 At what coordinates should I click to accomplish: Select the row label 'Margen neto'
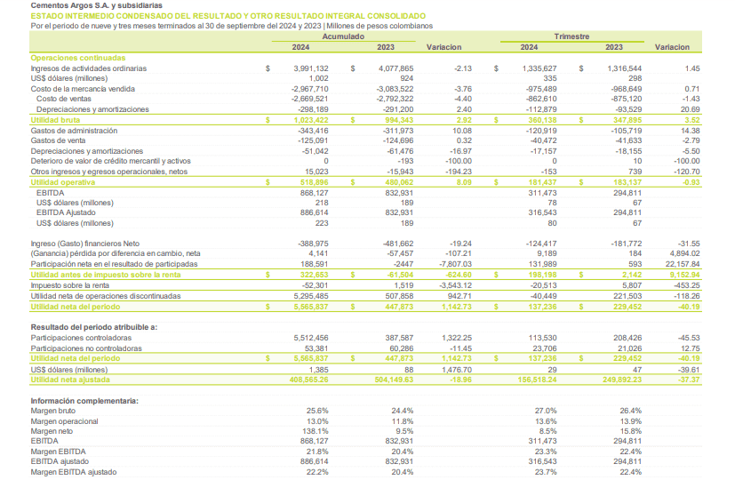click(52, 431)
